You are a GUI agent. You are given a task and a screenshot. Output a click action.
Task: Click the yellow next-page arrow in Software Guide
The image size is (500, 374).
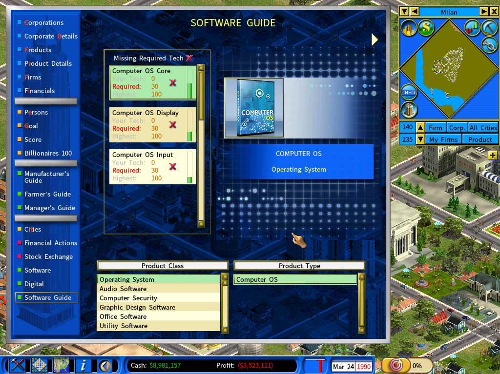coord(375,40)
